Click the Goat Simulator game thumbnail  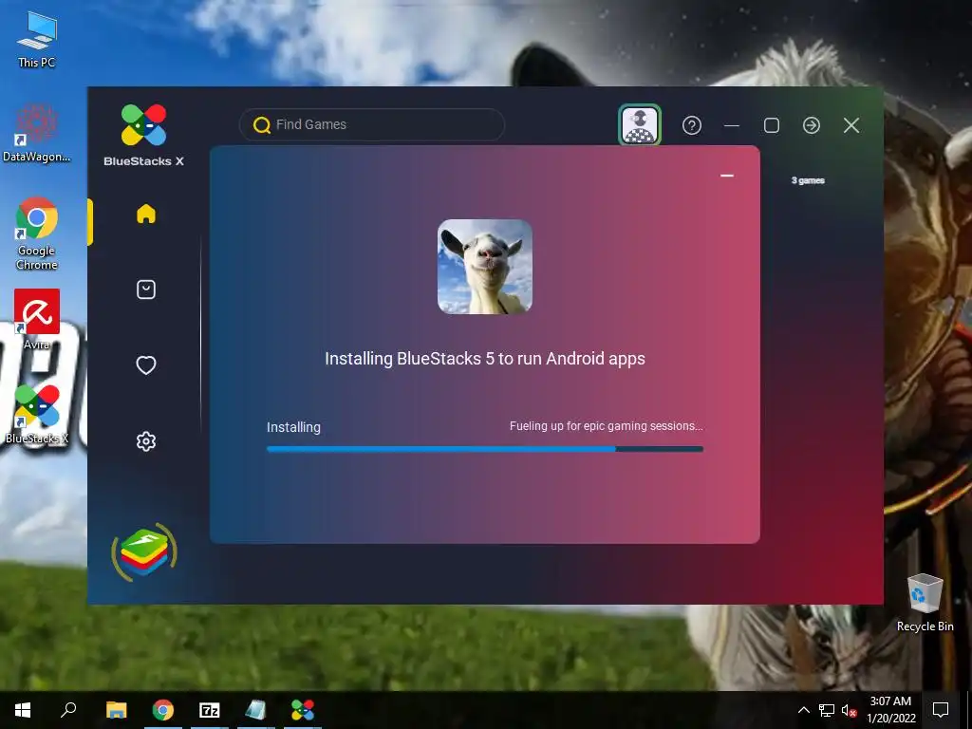pyautogui.click(x=485, y=267)
